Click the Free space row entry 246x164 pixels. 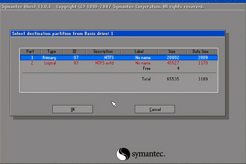pos(146,69)
